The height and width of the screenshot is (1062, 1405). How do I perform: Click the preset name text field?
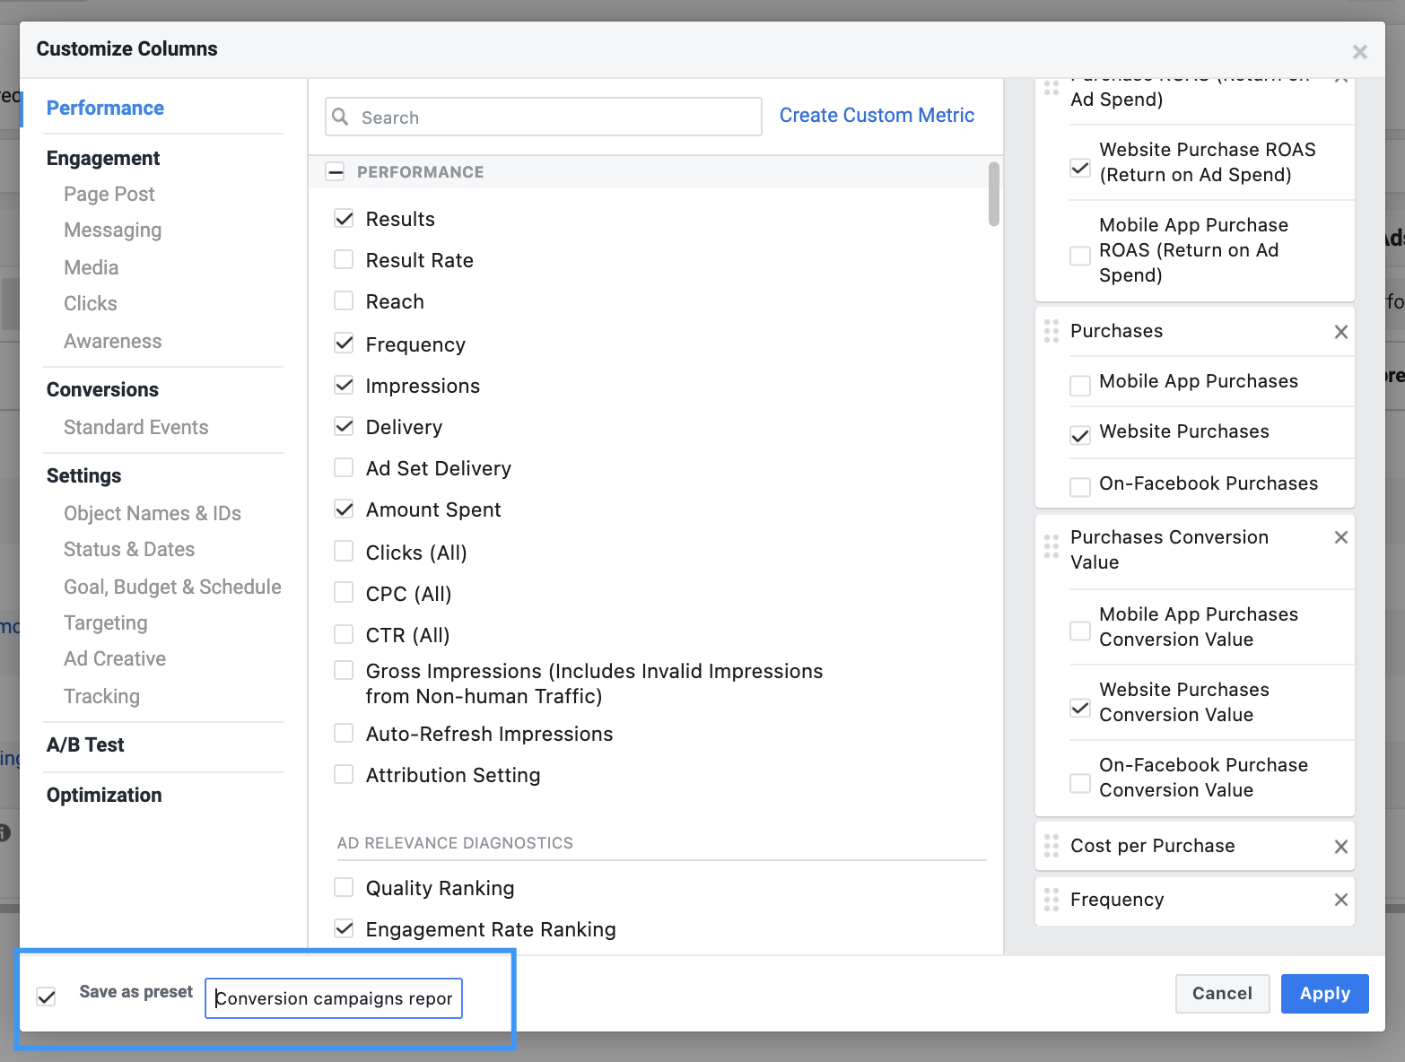[x=334, y=998]
